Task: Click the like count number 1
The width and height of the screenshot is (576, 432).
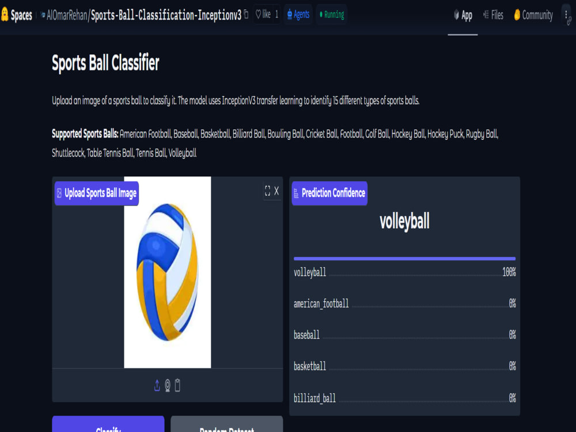Action: (276, 14)
